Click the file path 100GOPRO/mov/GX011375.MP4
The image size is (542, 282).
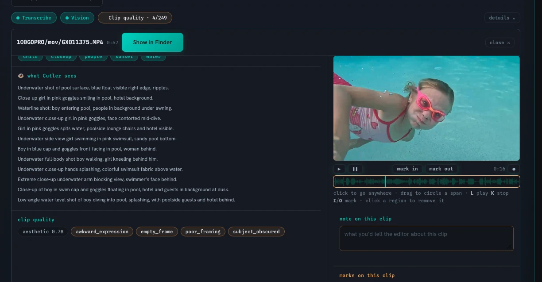click(60, 42)
